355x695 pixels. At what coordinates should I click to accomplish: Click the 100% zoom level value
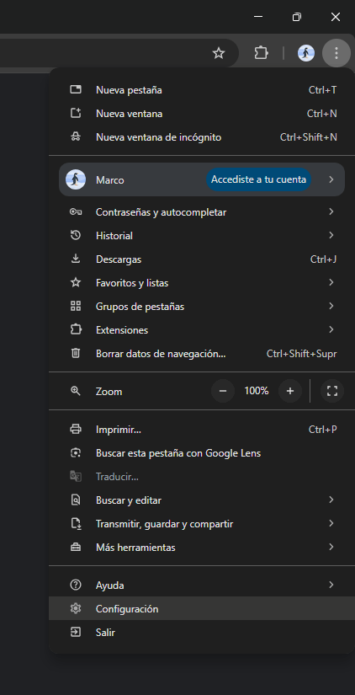tap(257, 391)
